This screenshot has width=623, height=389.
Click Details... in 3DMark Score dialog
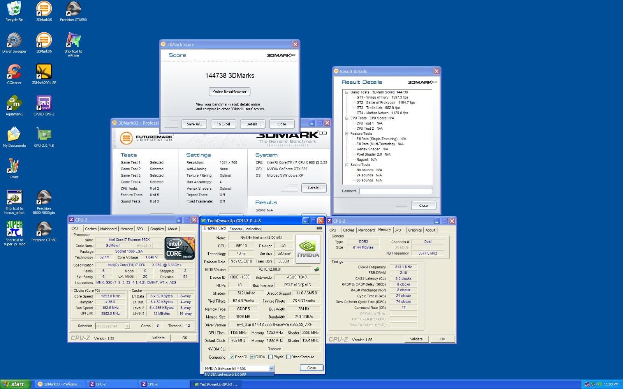pos(253,124)
